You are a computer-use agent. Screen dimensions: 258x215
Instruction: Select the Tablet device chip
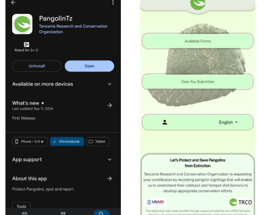click(98, 141)
